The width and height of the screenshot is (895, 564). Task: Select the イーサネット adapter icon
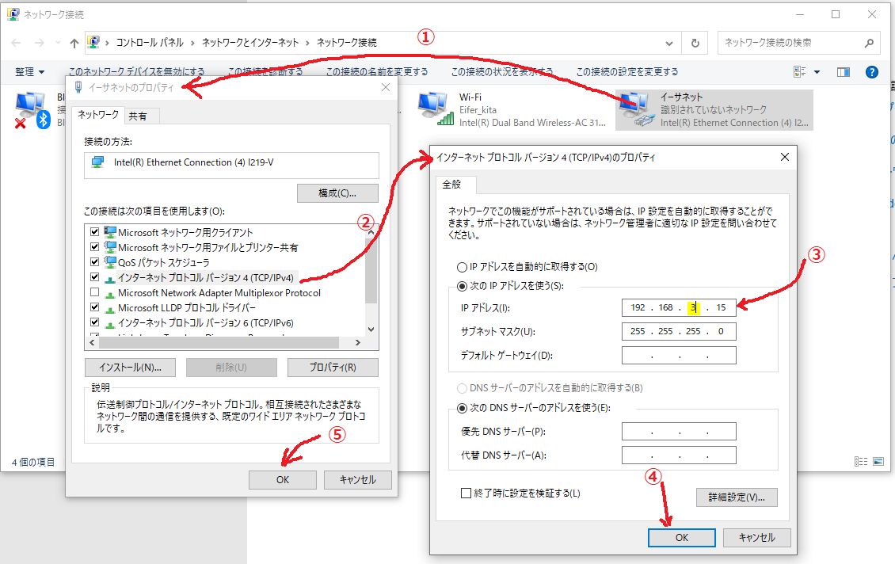click(x=638, y=109)
